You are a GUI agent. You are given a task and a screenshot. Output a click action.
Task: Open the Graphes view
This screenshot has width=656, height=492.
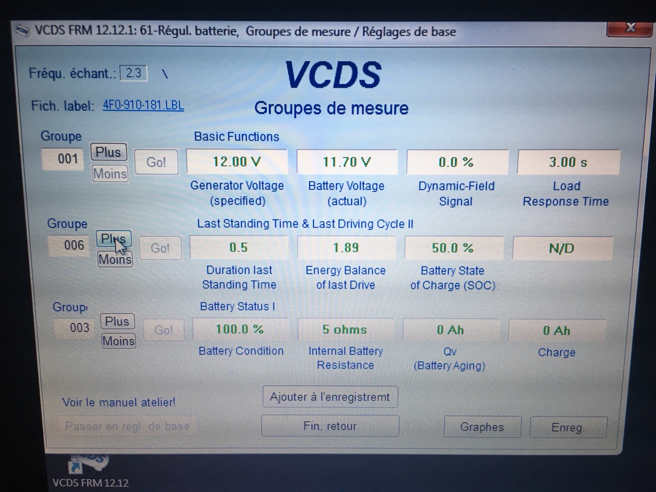point(482,427)
